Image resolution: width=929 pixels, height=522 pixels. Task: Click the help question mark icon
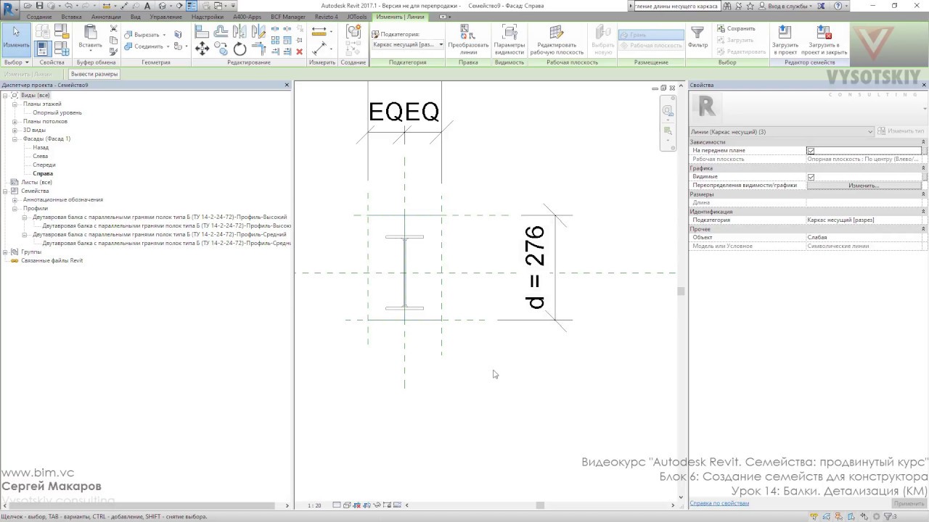(x=838, y=6)
